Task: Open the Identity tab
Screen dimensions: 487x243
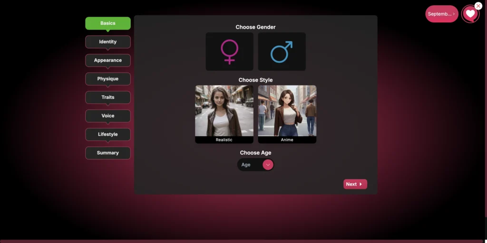Action: point(108,42)
